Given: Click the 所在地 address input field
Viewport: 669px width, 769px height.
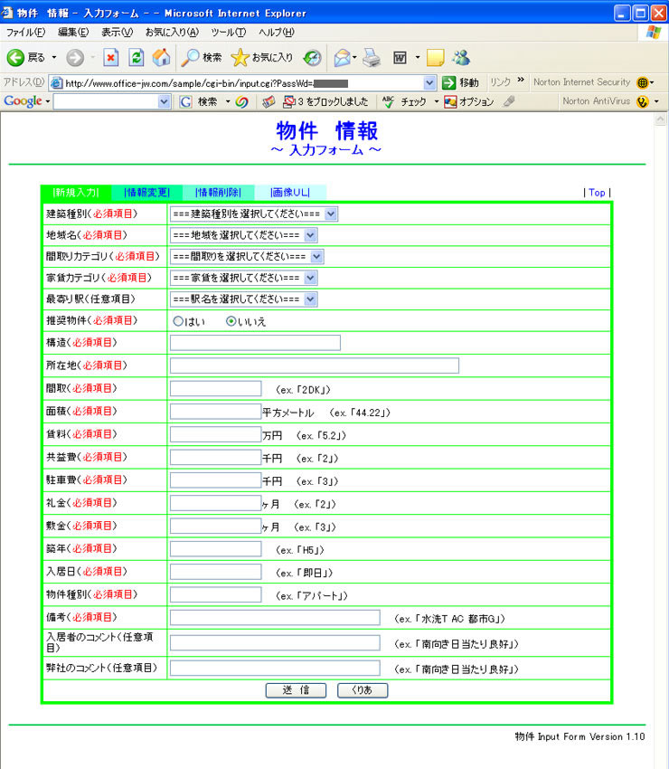Looking at the screenshot, I should tap(315, 366).
